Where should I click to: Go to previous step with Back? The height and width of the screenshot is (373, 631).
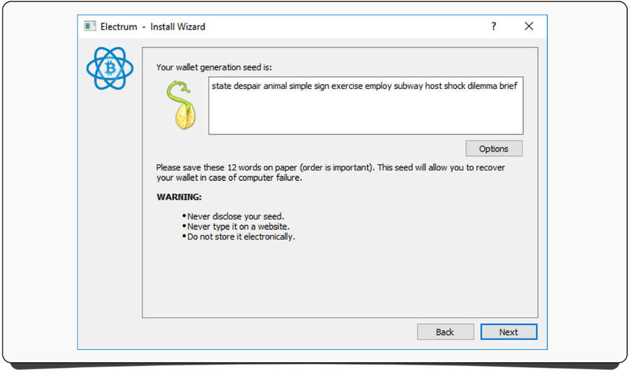point(445,332)
